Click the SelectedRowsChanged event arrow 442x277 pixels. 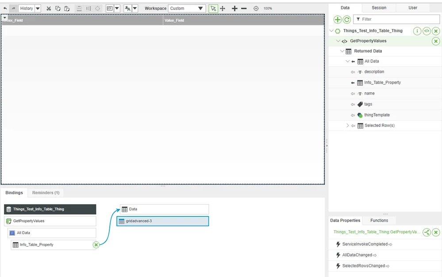(x=388, y=266)
